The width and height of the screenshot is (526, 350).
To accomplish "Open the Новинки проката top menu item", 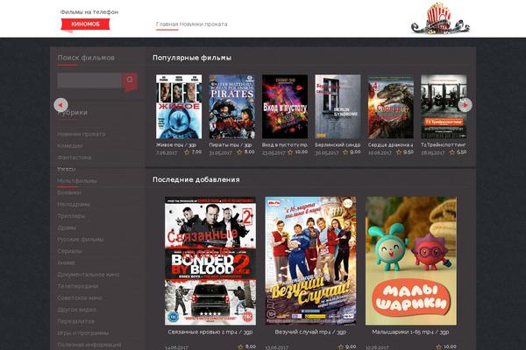I will (x=203, y=24).
